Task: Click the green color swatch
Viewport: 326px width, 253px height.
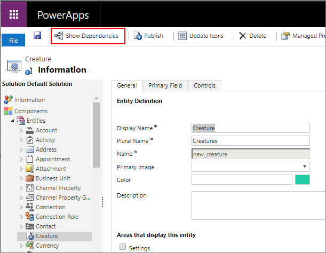Action: (x=303, y=179)
